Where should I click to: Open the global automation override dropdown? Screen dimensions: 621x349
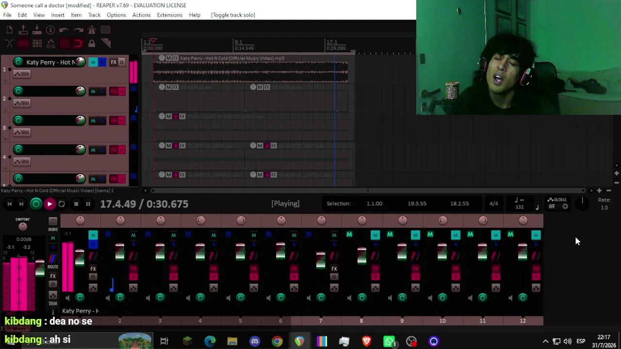(557, 204)
